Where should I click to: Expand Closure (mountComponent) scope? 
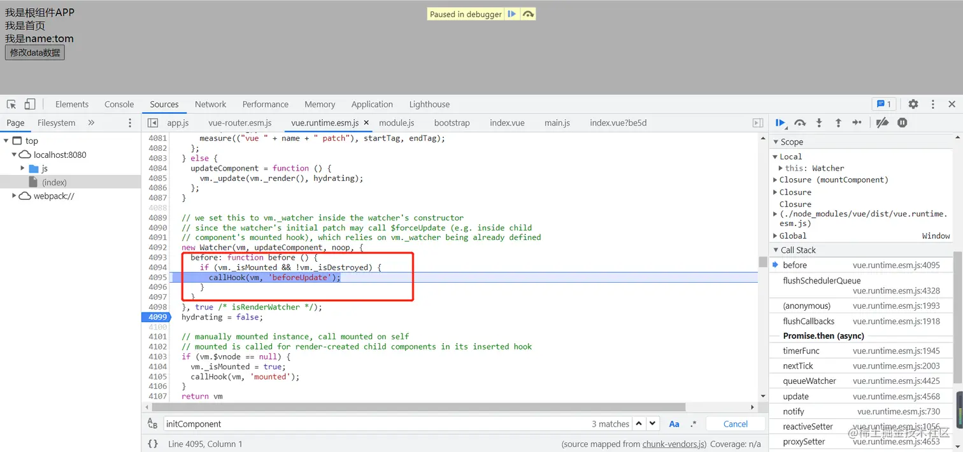point(775,180)
